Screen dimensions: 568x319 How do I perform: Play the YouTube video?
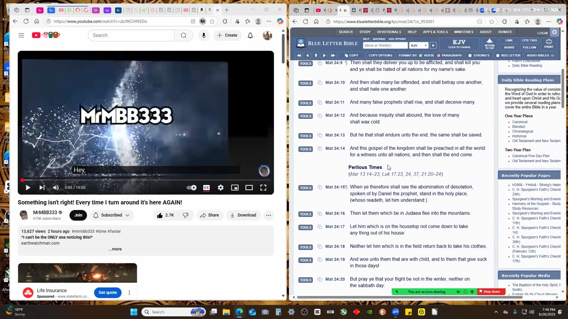coord(28,188)
